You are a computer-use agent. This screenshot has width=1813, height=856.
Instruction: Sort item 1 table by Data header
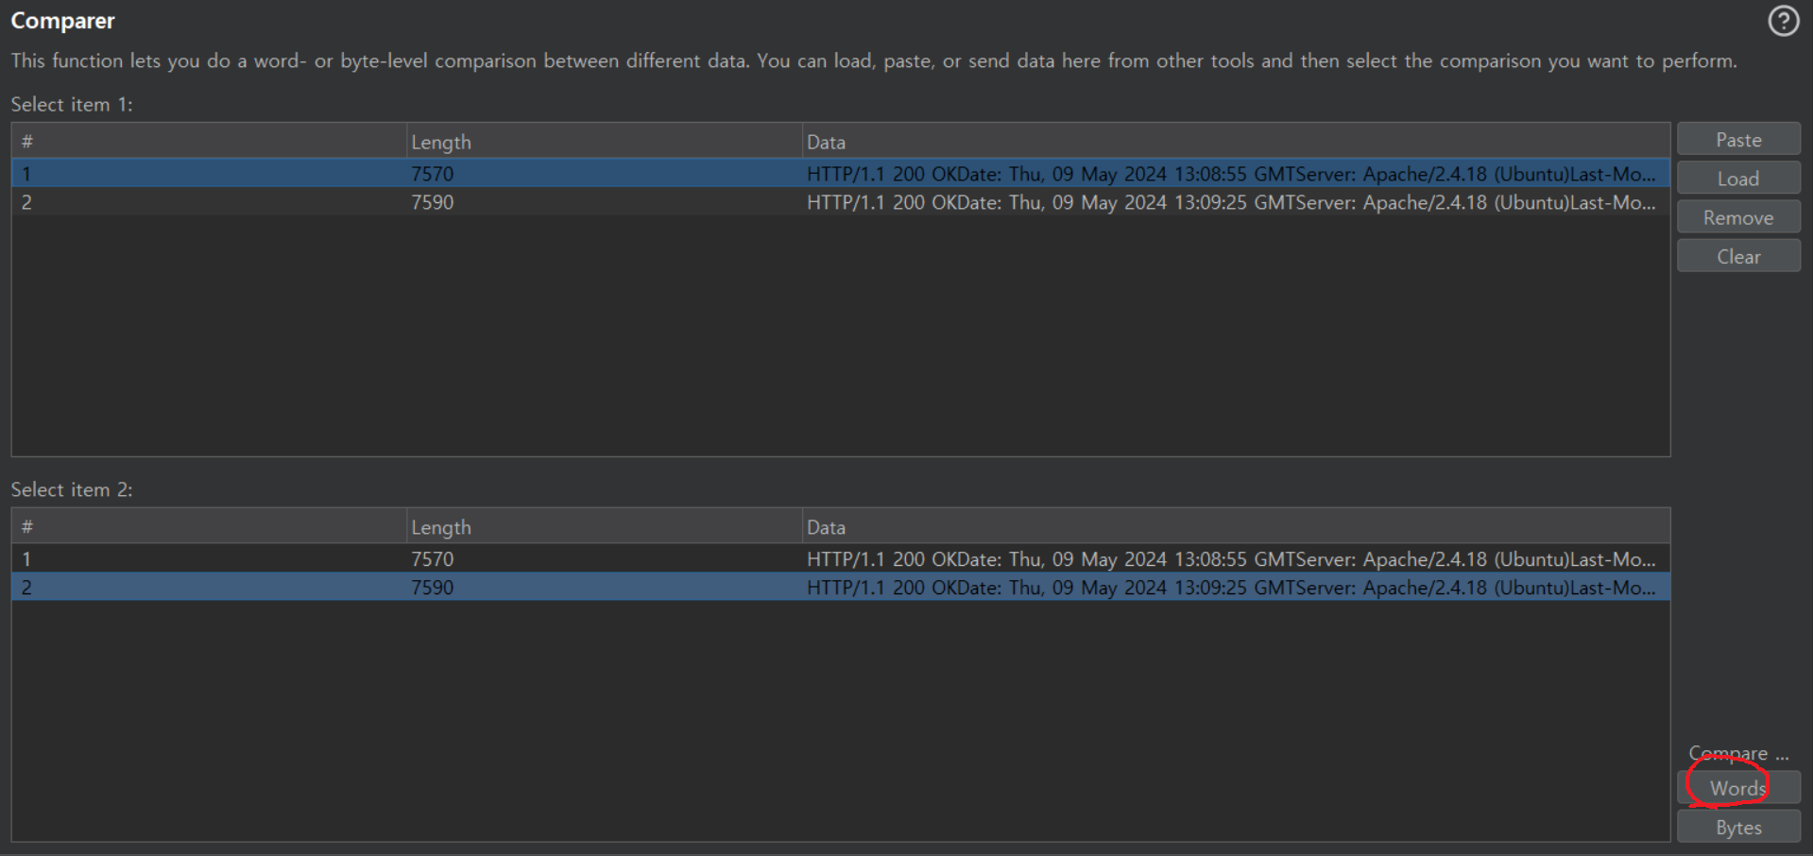(x=1236, y=142)
